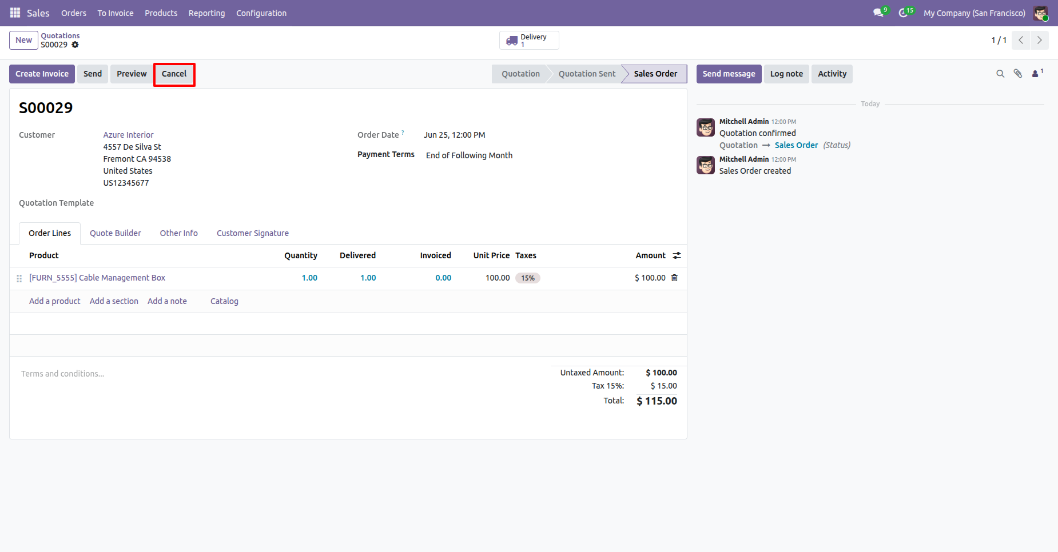
Task: Open the gear actions menu beside S00029
Action: tap(75, 45)
